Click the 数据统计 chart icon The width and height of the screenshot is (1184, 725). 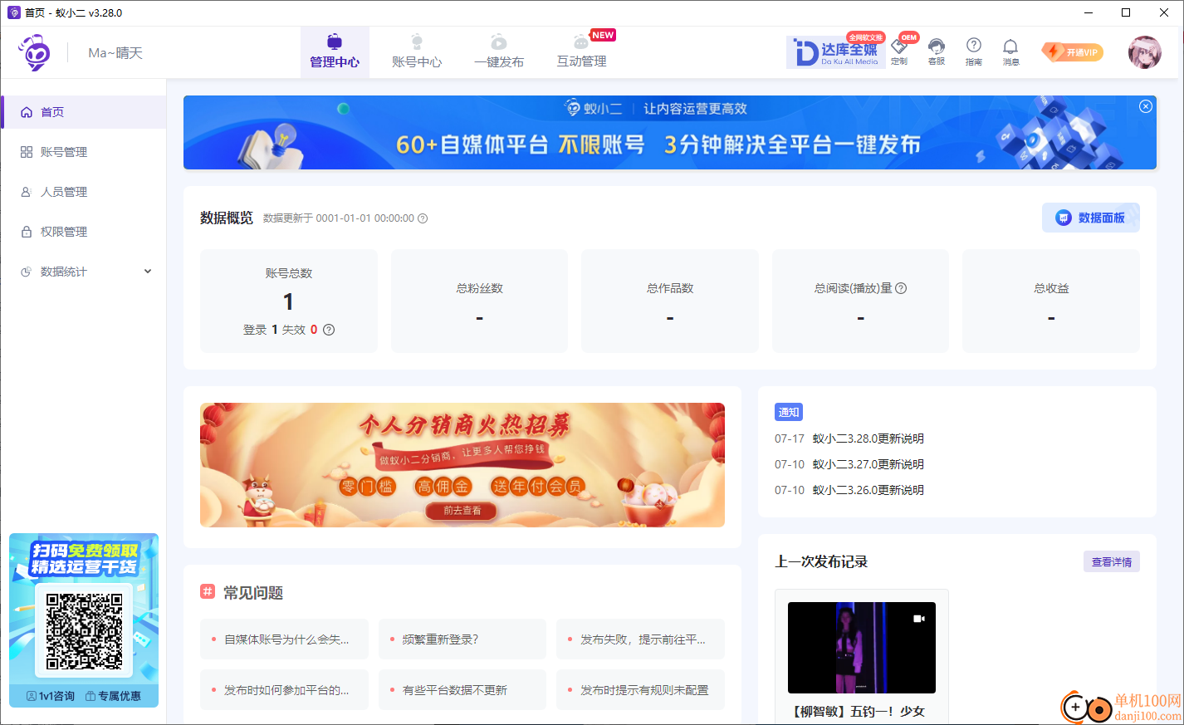coord(27,272)
